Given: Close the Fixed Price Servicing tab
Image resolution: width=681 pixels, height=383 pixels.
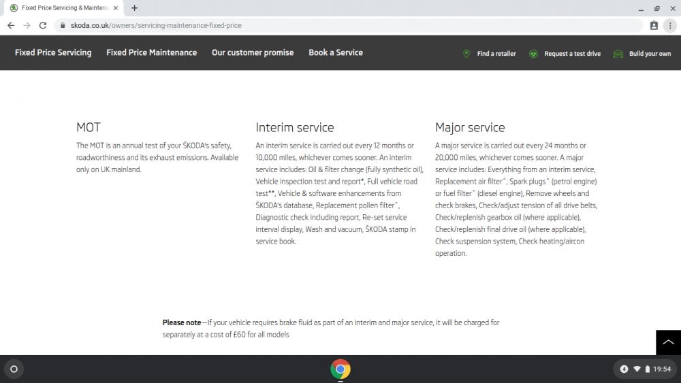Looking at the screenshot, I should pyautogui.click(x=116, y=7).
